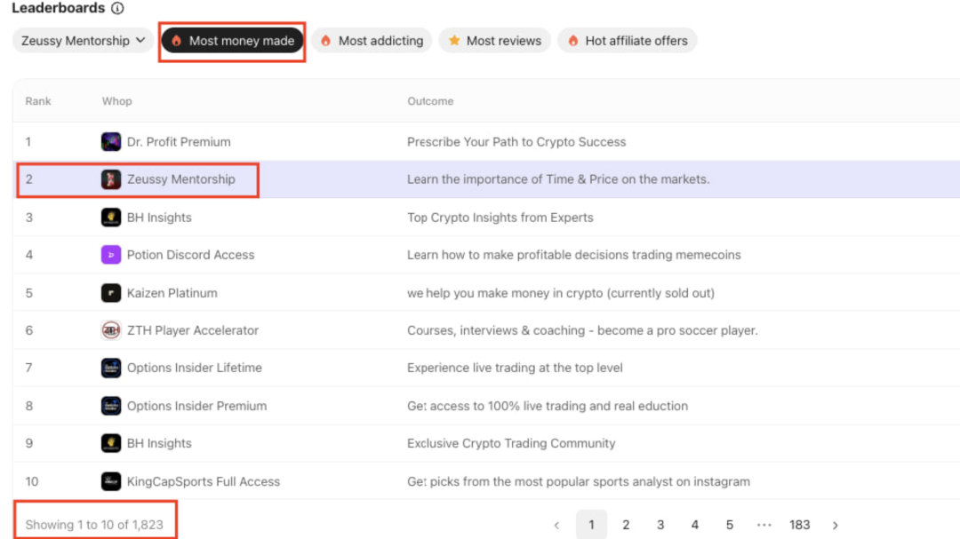
Task: Open Zeussy Mentorship whop entry
Action: click(x=181, y=179)
